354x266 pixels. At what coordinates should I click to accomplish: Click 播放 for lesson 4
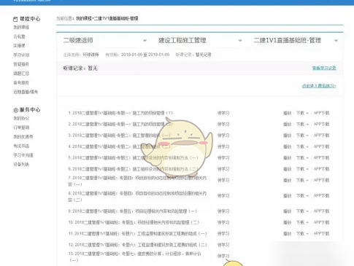(x=288, y=146)
